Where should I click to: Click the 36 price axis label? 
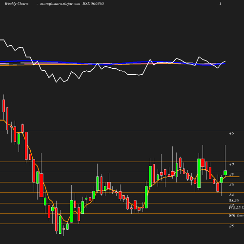click(231, 185)
